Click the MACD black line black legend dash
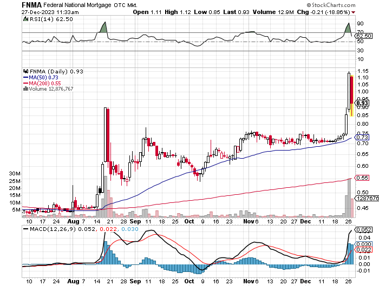The image size is (379, 286). pos(25,229)
